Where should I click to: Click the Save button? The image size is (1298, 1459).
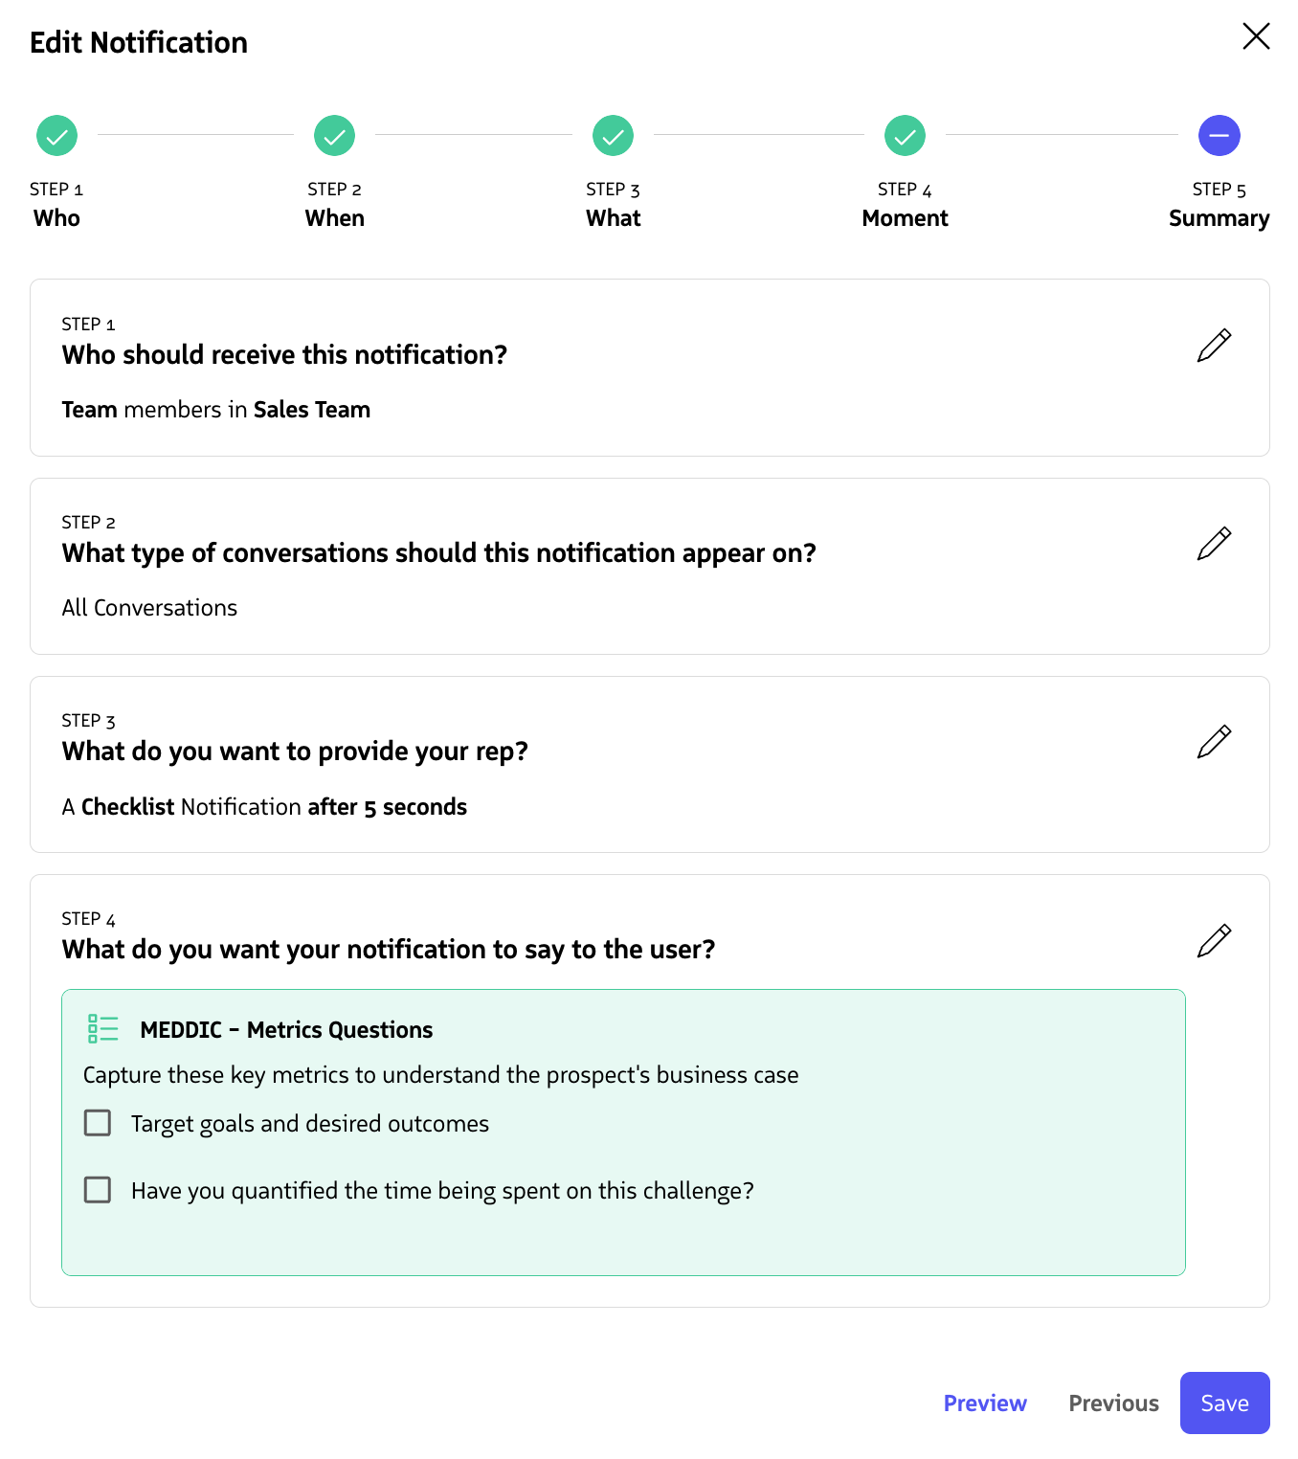click(x=1224, y=1403)
